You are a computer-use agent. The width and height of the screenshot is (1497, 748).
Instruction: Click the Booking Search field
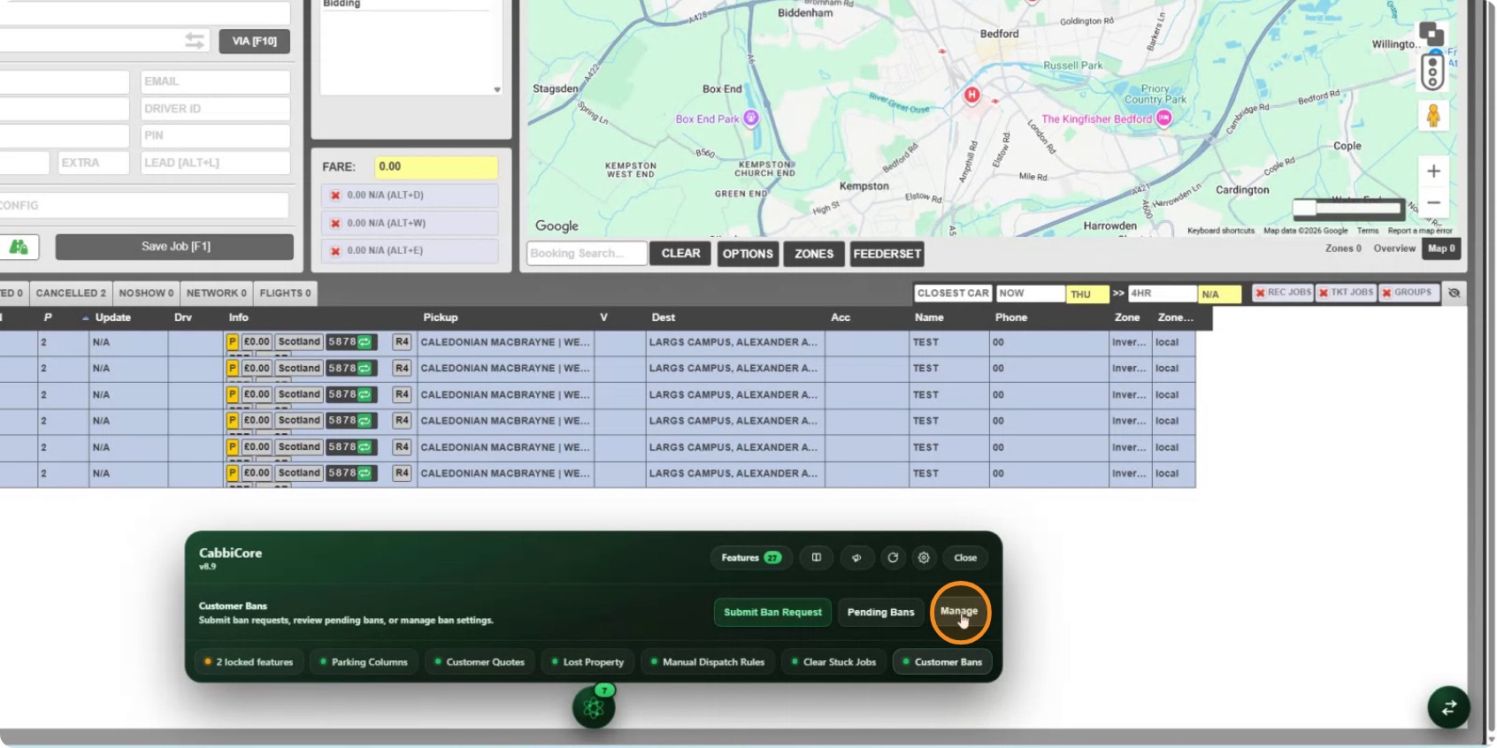click(x=587, y=254)
